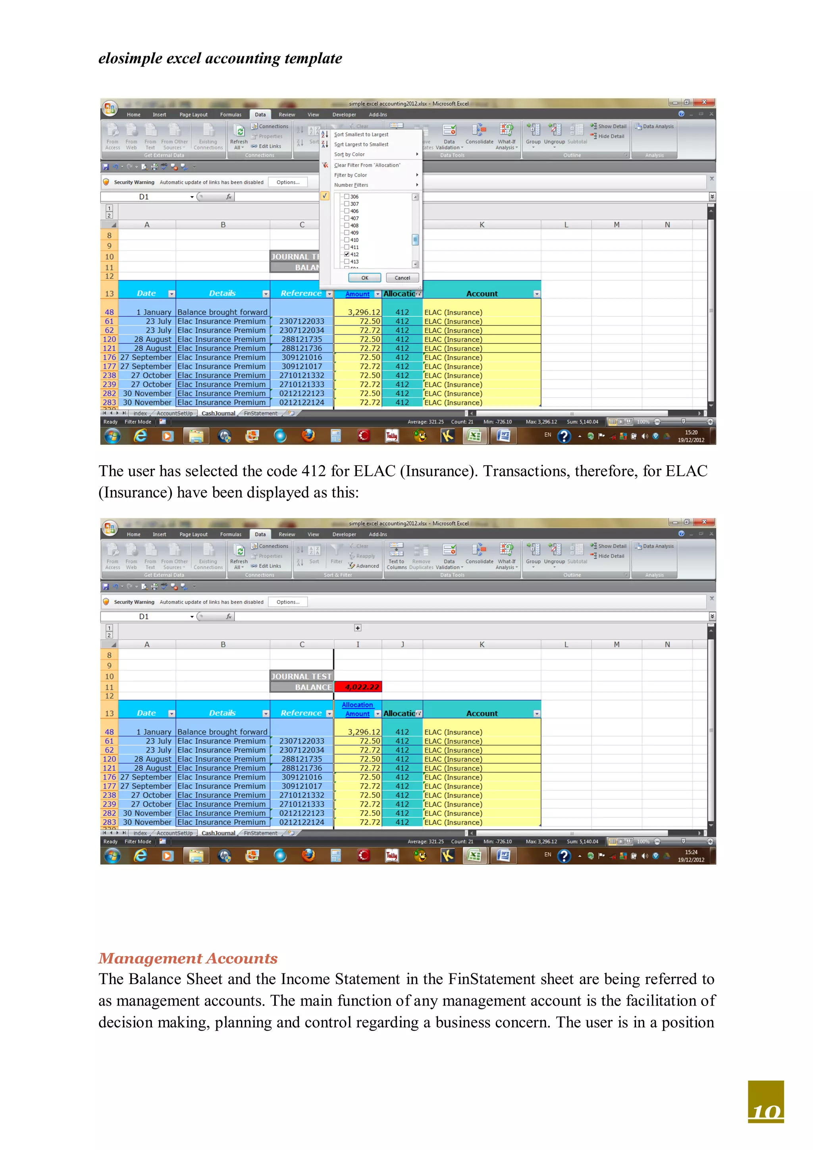Check the 406 box in the filter list
The width and height of the screenshot is (813, 1150).
[x=347, y=211]
